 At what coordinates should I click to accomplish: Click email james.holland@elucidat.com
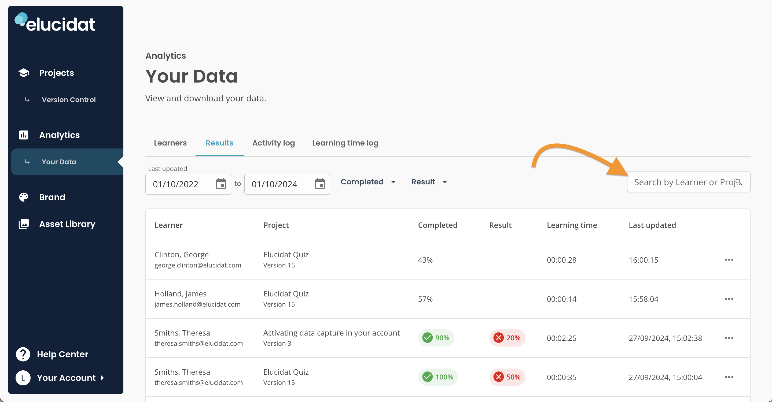point(197,304)
